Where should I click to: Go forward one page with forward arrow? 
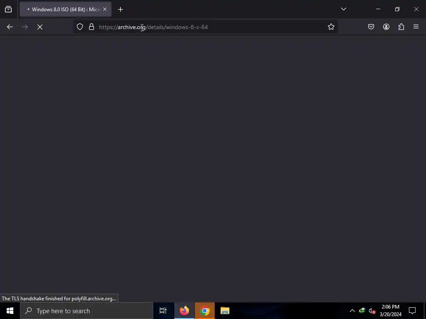click(x=25, y=27)
